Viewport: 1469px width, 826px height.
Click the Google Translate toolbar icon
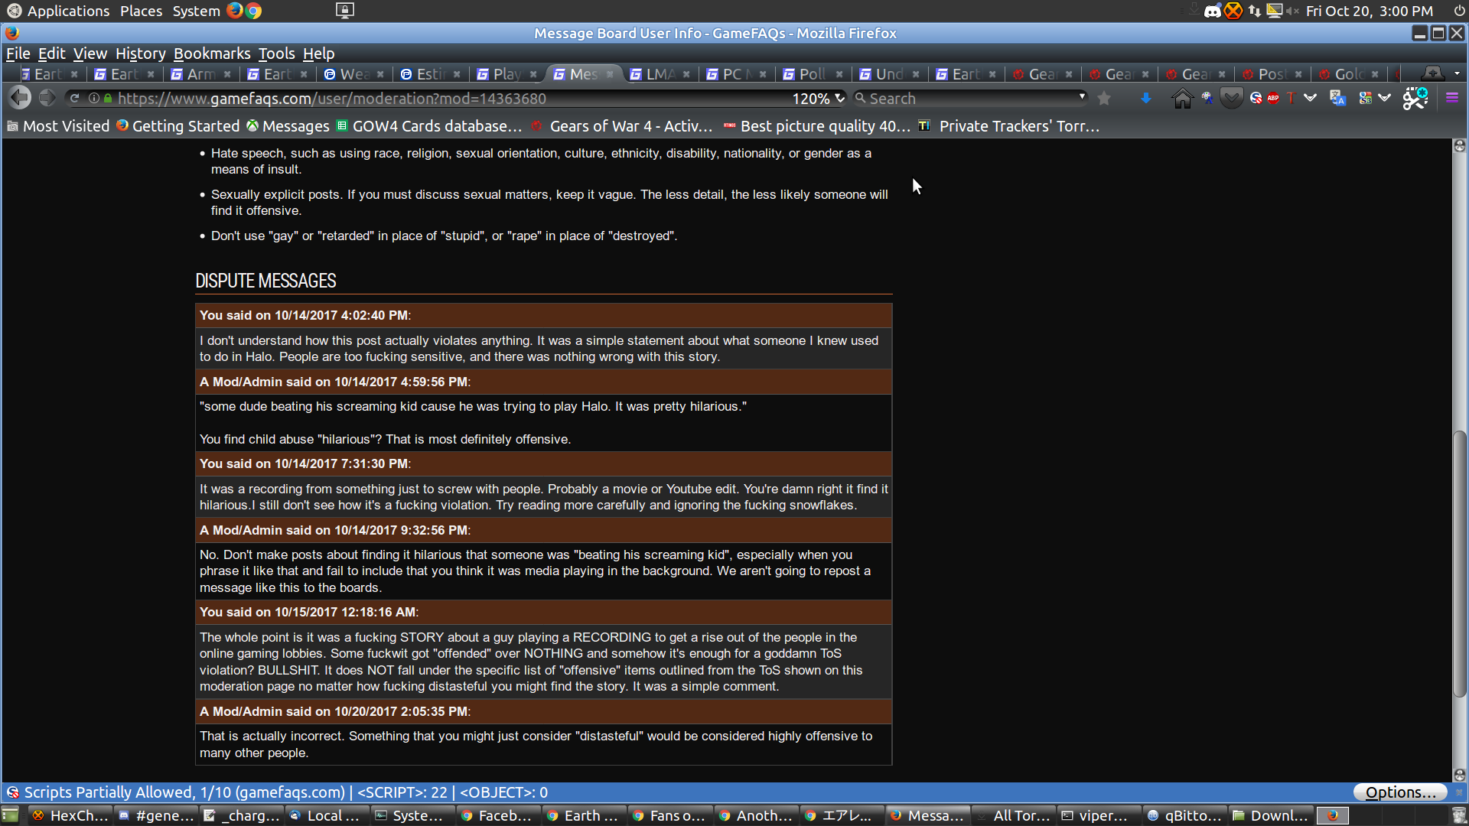click(1337, 99)
